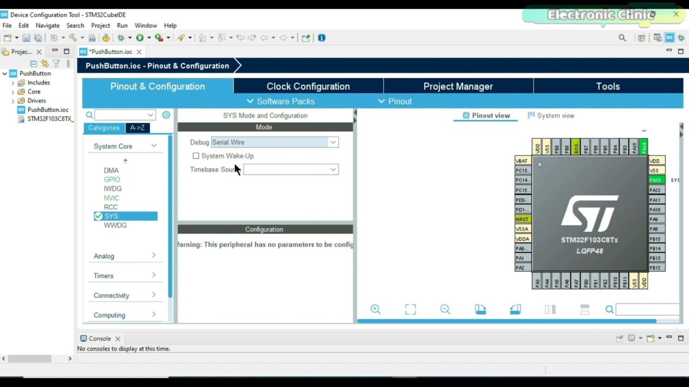Rotate chip clockwise icon
Image resolution: width=689 pixels, height=387 pixels.
pyautogui.click(x=480, y=309)
